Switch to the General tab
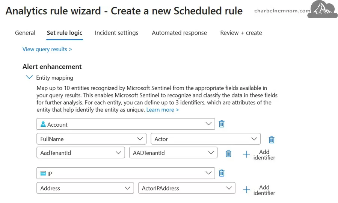This screenshot has width=338, height=203. click(x=25, y=33)
